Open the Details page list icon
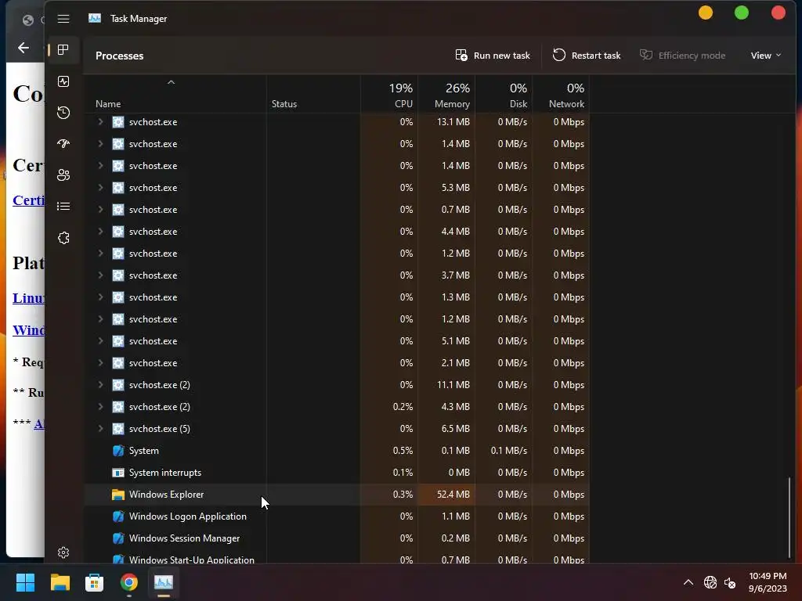 pos(63,206)
